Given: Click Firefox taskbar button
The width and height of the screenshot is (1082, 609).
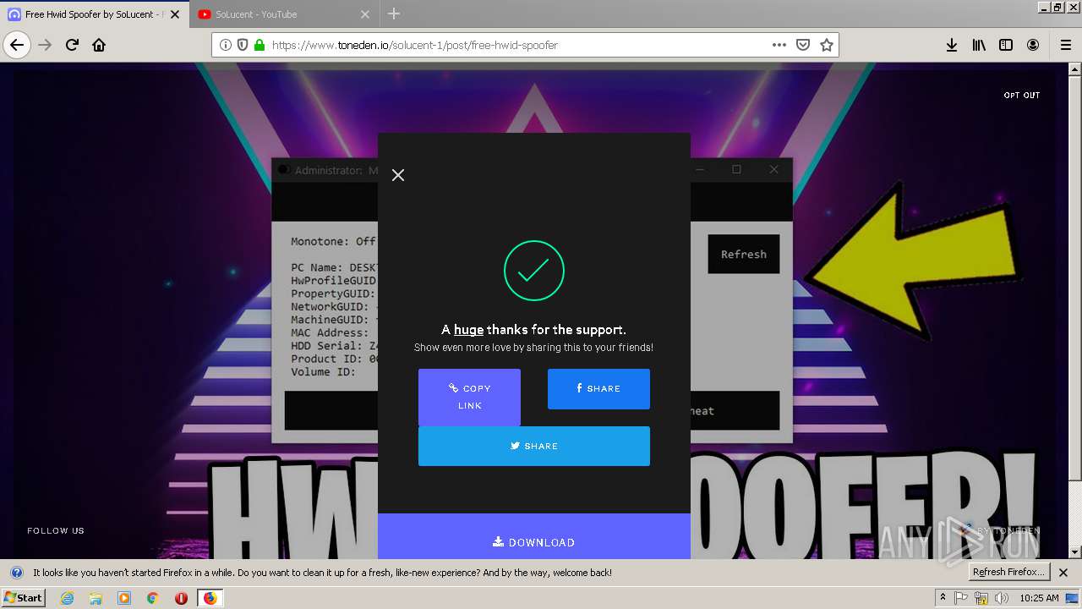Looking at the screenshot, I should pyautogui.click(x=210, y=598).
